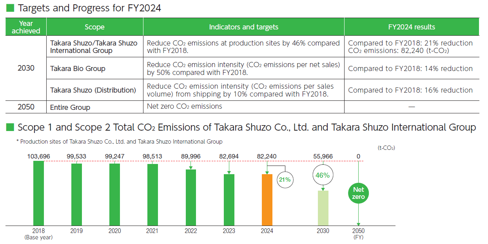Select the "2022" axis label
This screenshot has height=244, width=488.
pos(190,231)
